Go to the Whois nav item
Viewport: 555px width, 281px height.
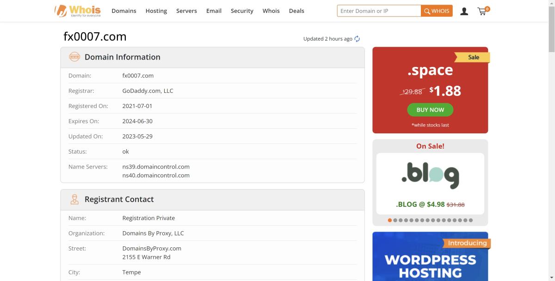[x=271, y=11]
